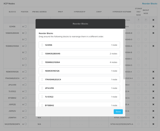The width and height of the screenshot is (160, 131).
Task: Click the Reorder Blocks dialog scrollbar
Action: pos(124,54)
